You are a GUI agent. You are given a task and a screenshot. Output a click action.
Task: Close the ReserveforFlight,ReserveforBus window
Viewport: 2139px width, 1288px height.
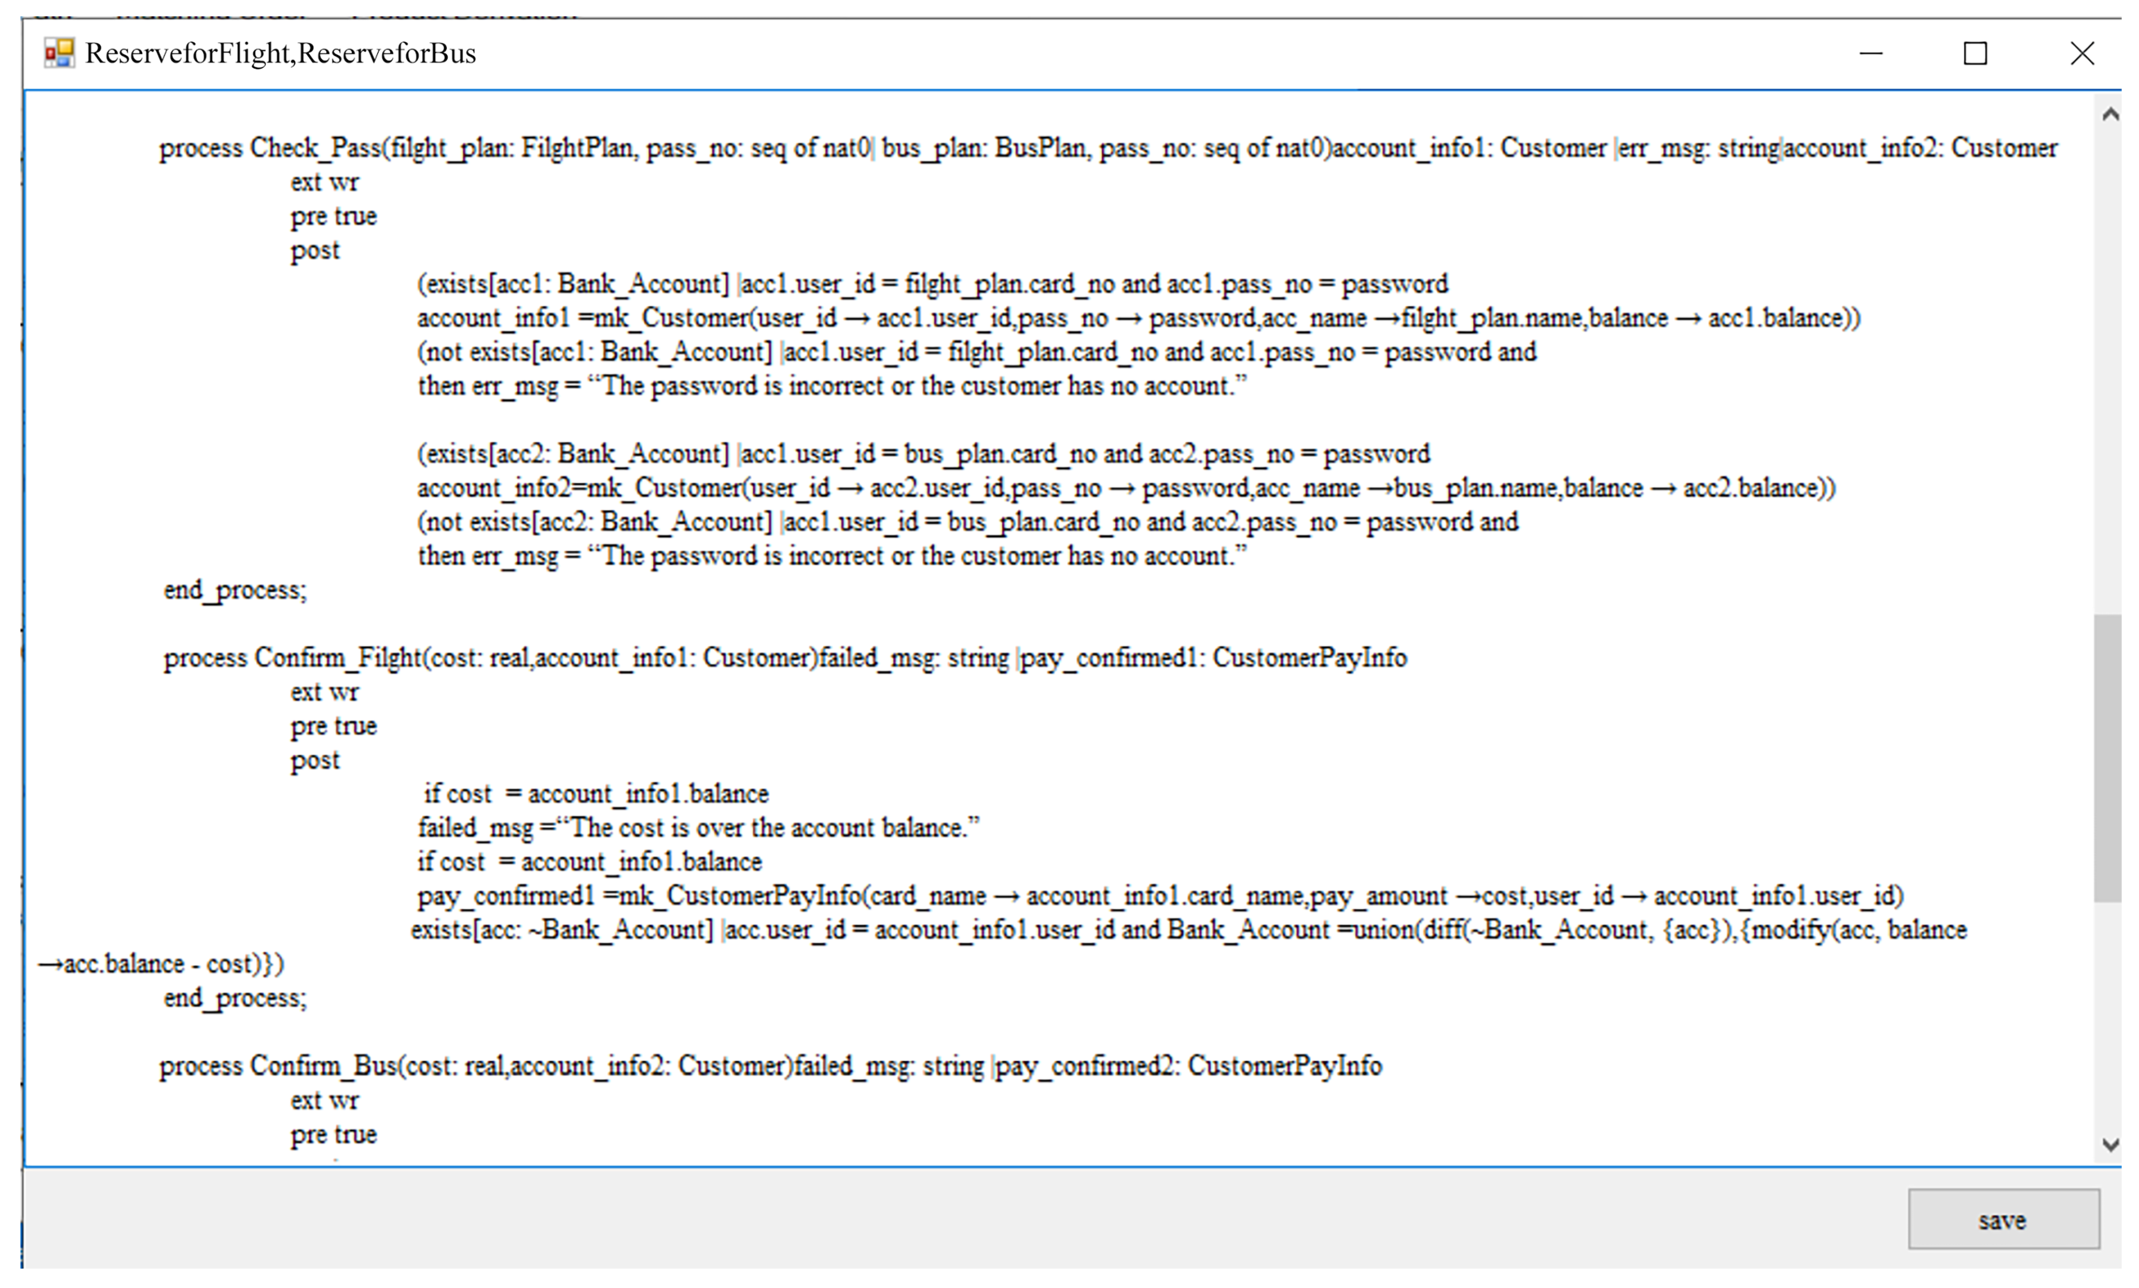(x=2081, y=53)
